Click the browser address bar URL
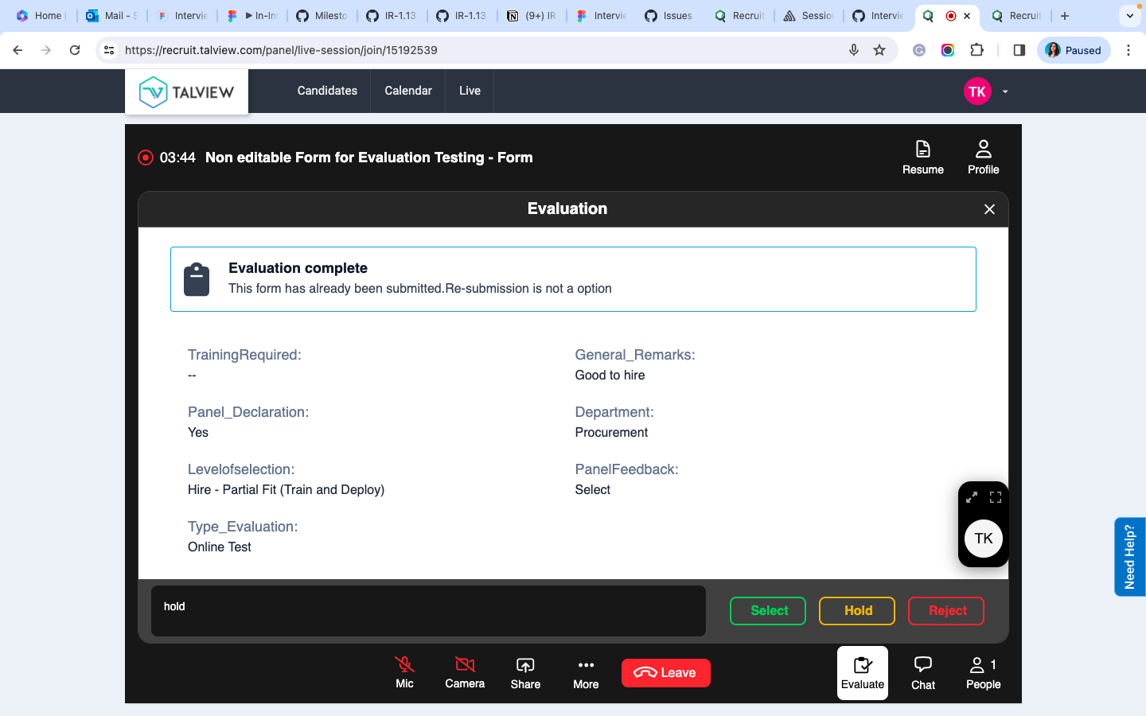 281,50
